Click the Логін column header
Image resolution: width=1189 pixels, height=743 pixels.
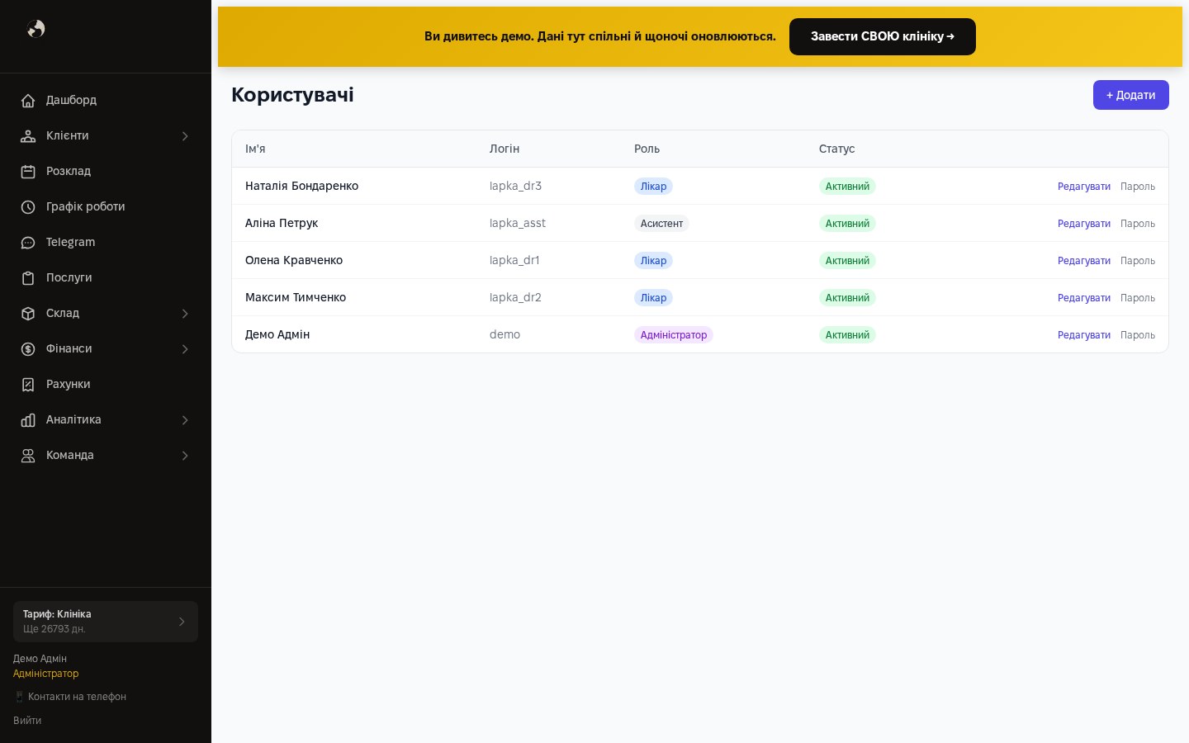504,149
